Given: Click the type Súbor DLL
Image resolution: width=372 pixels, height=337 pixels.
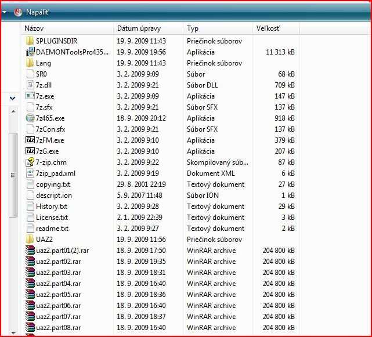Looking at the screenshot, I should tap(203, 85).
